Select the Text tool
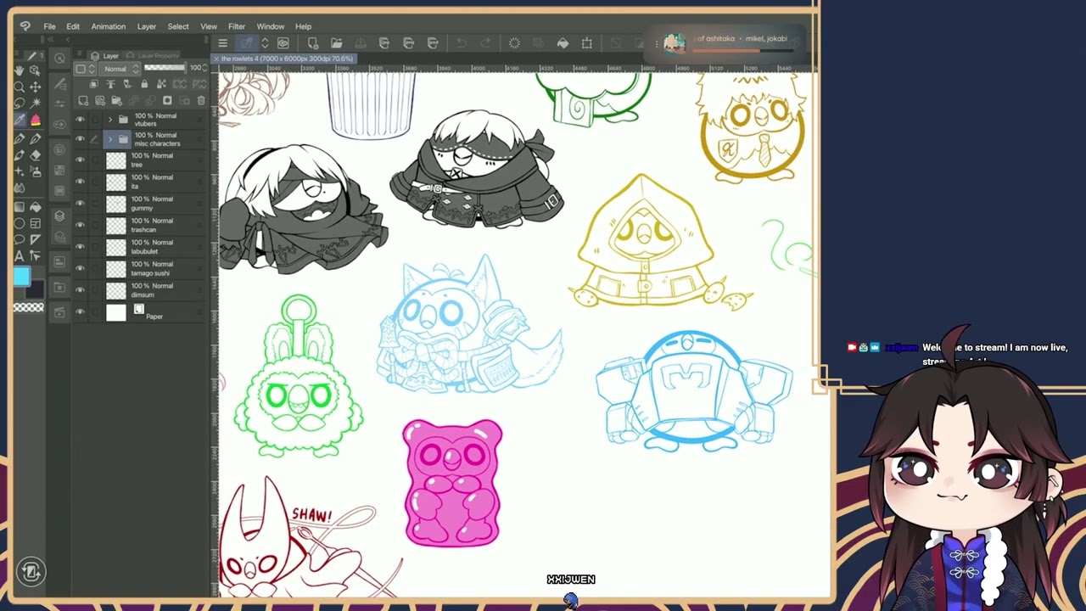Image resolution: width=1086 pixels, height=611 pixels. (x=19, y=255)
